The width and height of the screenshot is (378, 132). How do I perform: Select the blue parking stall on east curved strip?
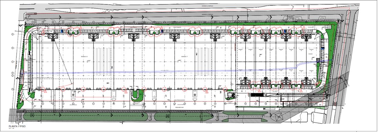click(322, 49)
